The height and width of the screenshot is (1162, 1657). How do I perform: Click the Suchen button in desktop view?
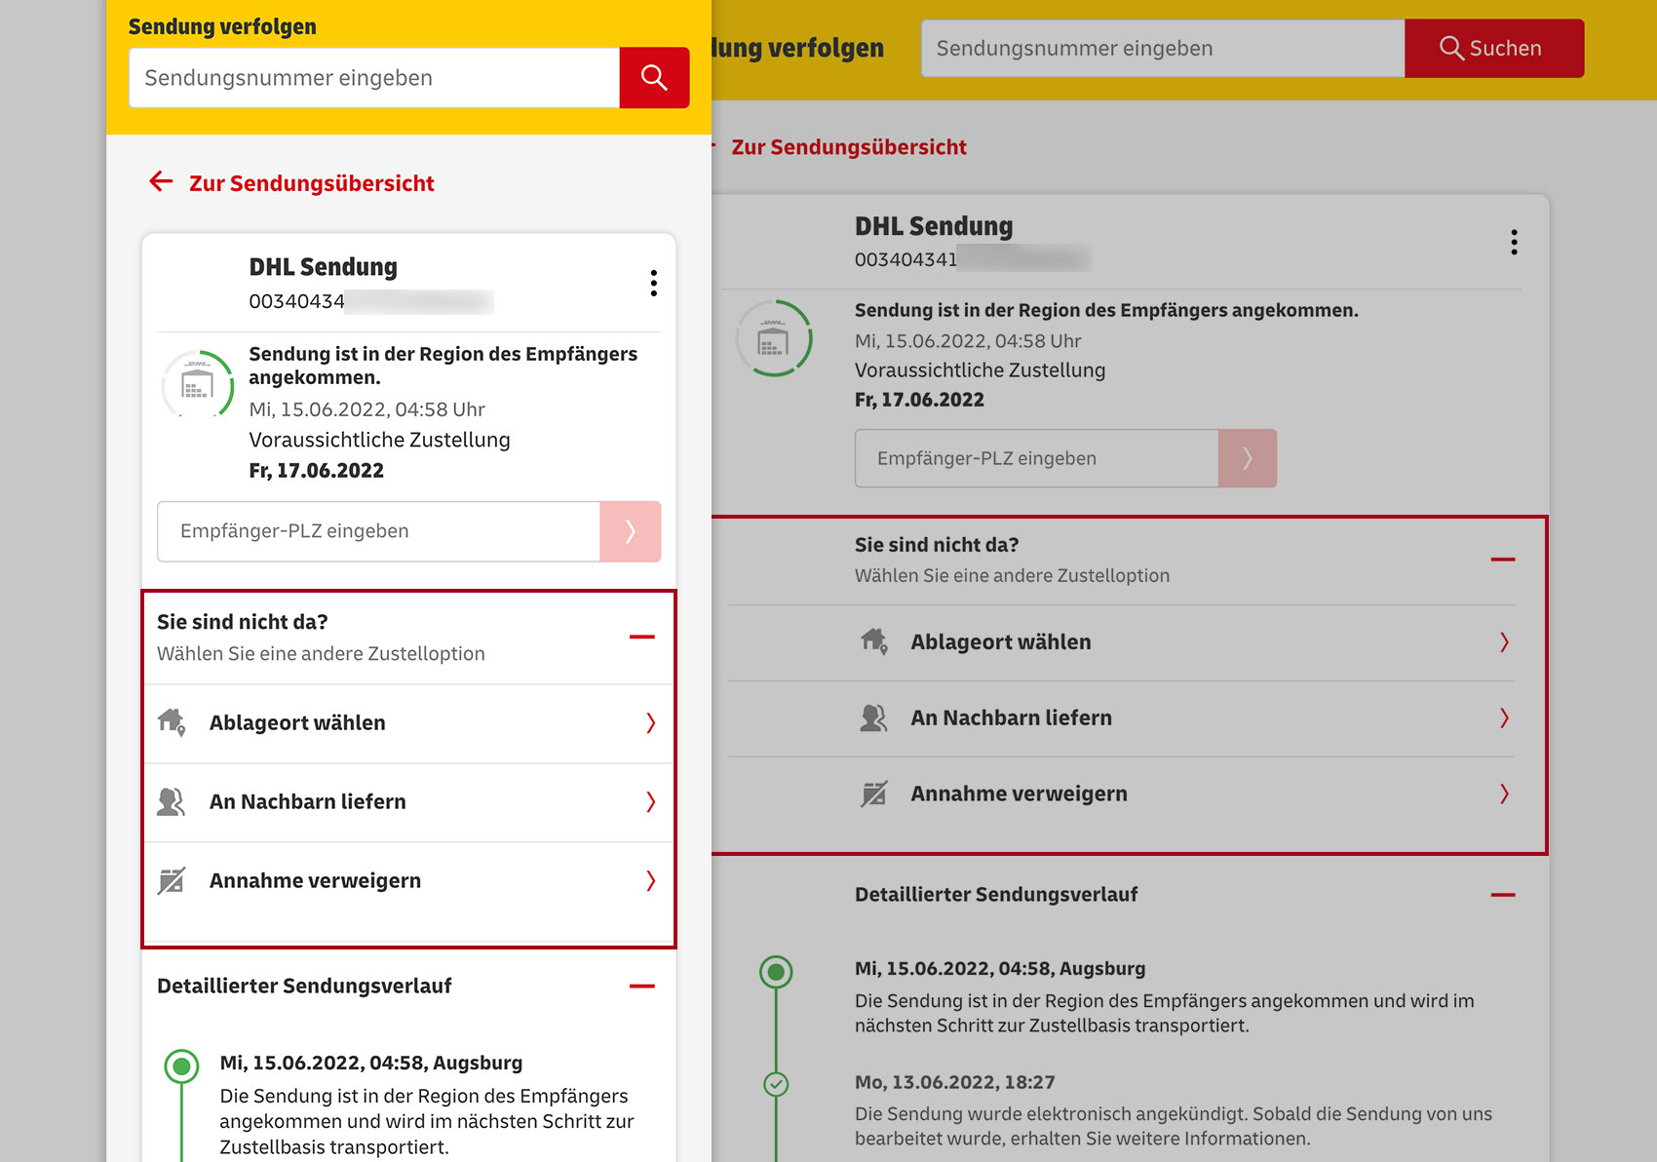[1494, 48]
